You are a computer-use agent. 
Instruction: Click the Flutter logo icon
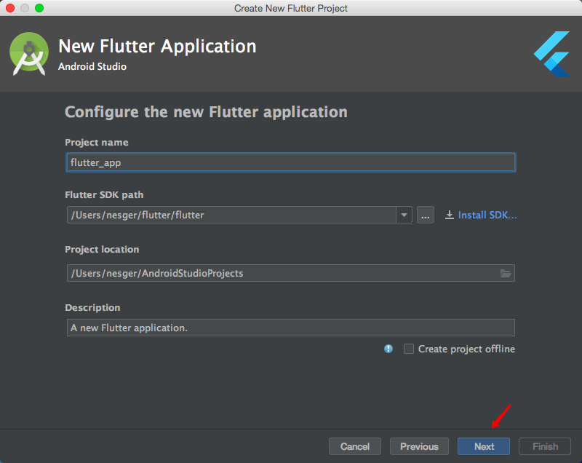[x=551, y=55]
